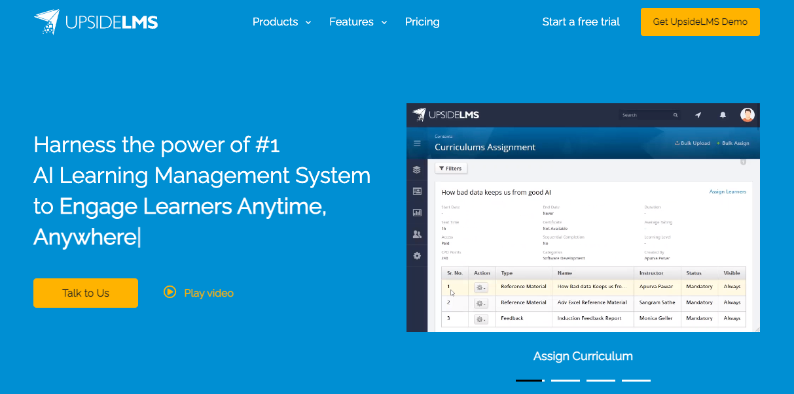Open the action gear dropdown for row 2
This screenshot has height=394, width=794.
coord(481,304)
